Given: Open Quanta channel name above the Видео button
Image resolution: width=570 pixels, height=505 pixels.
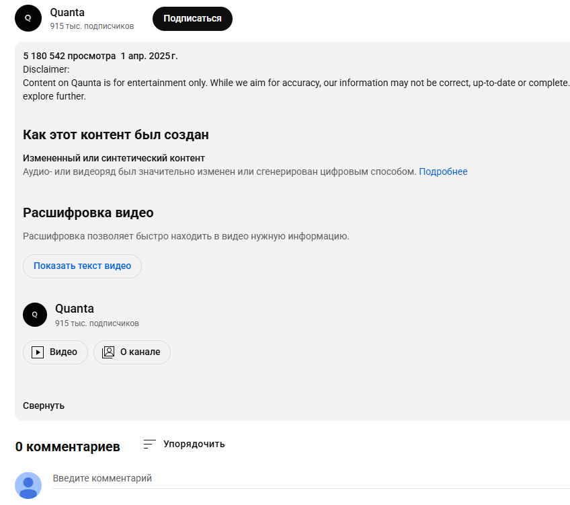Looking at the screenshot, I should [75, 309].
